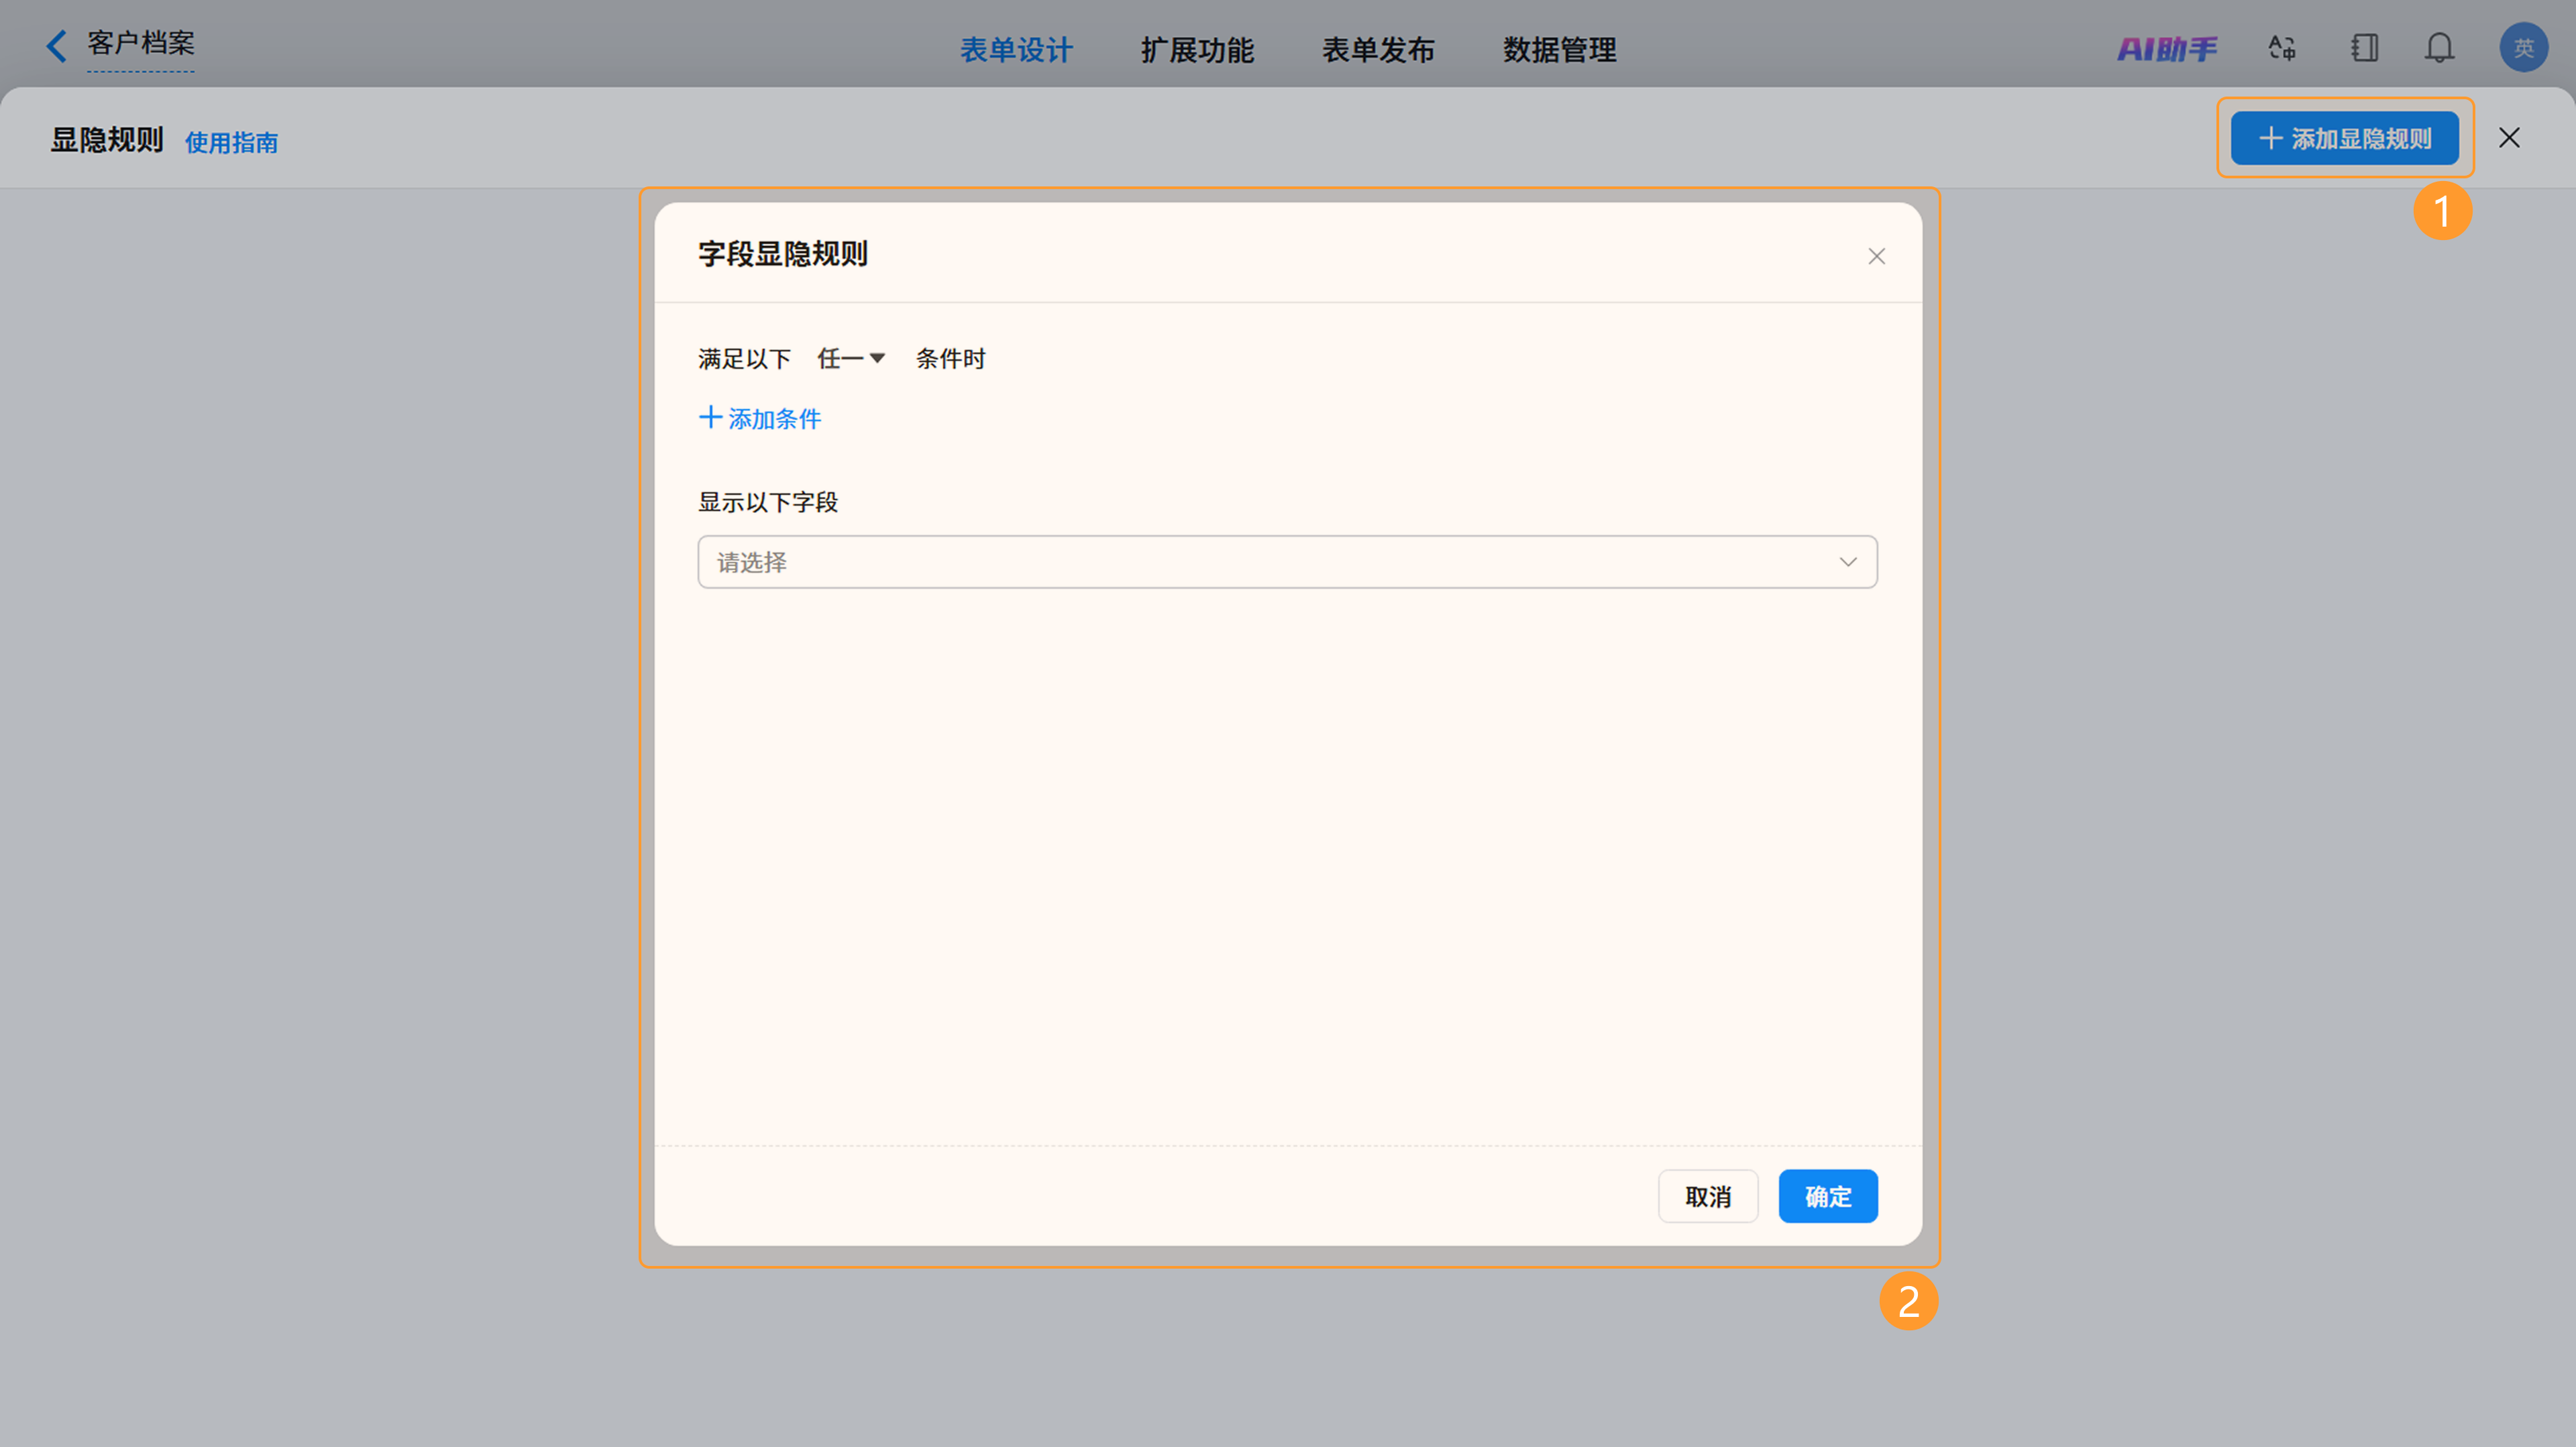Open the language translation icon
Screen dimensions: 2576x1447
tap(2282, 48)
